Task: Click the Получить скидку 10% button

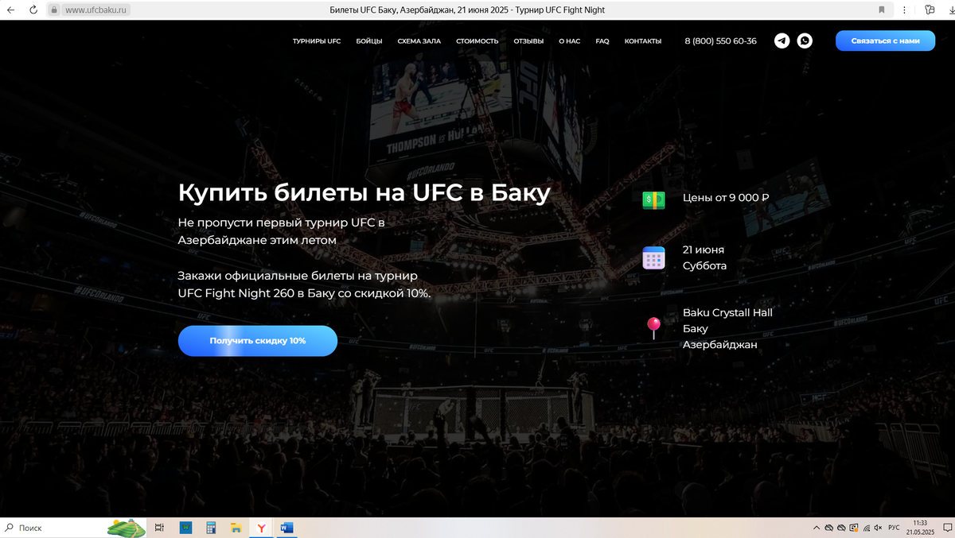Action: coord(257,341)
